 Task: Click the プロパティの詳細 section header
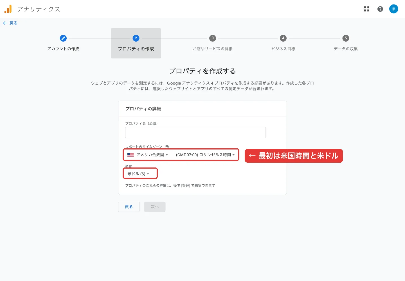pos(143,109)
